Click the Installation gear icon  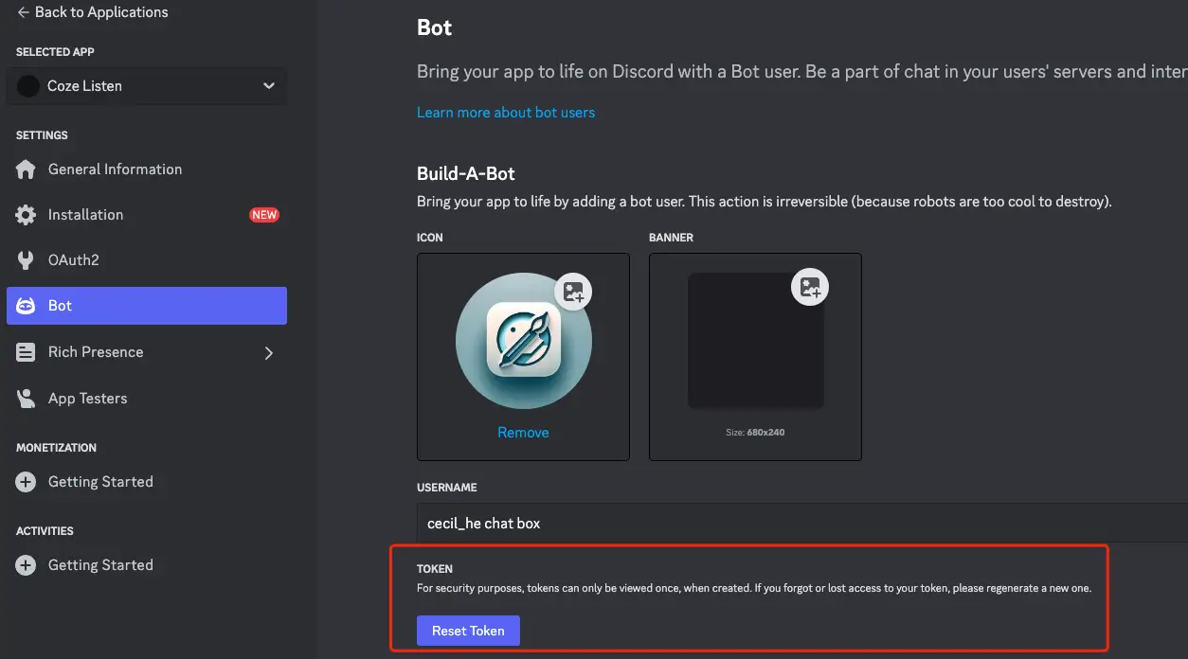click(27, 215)
